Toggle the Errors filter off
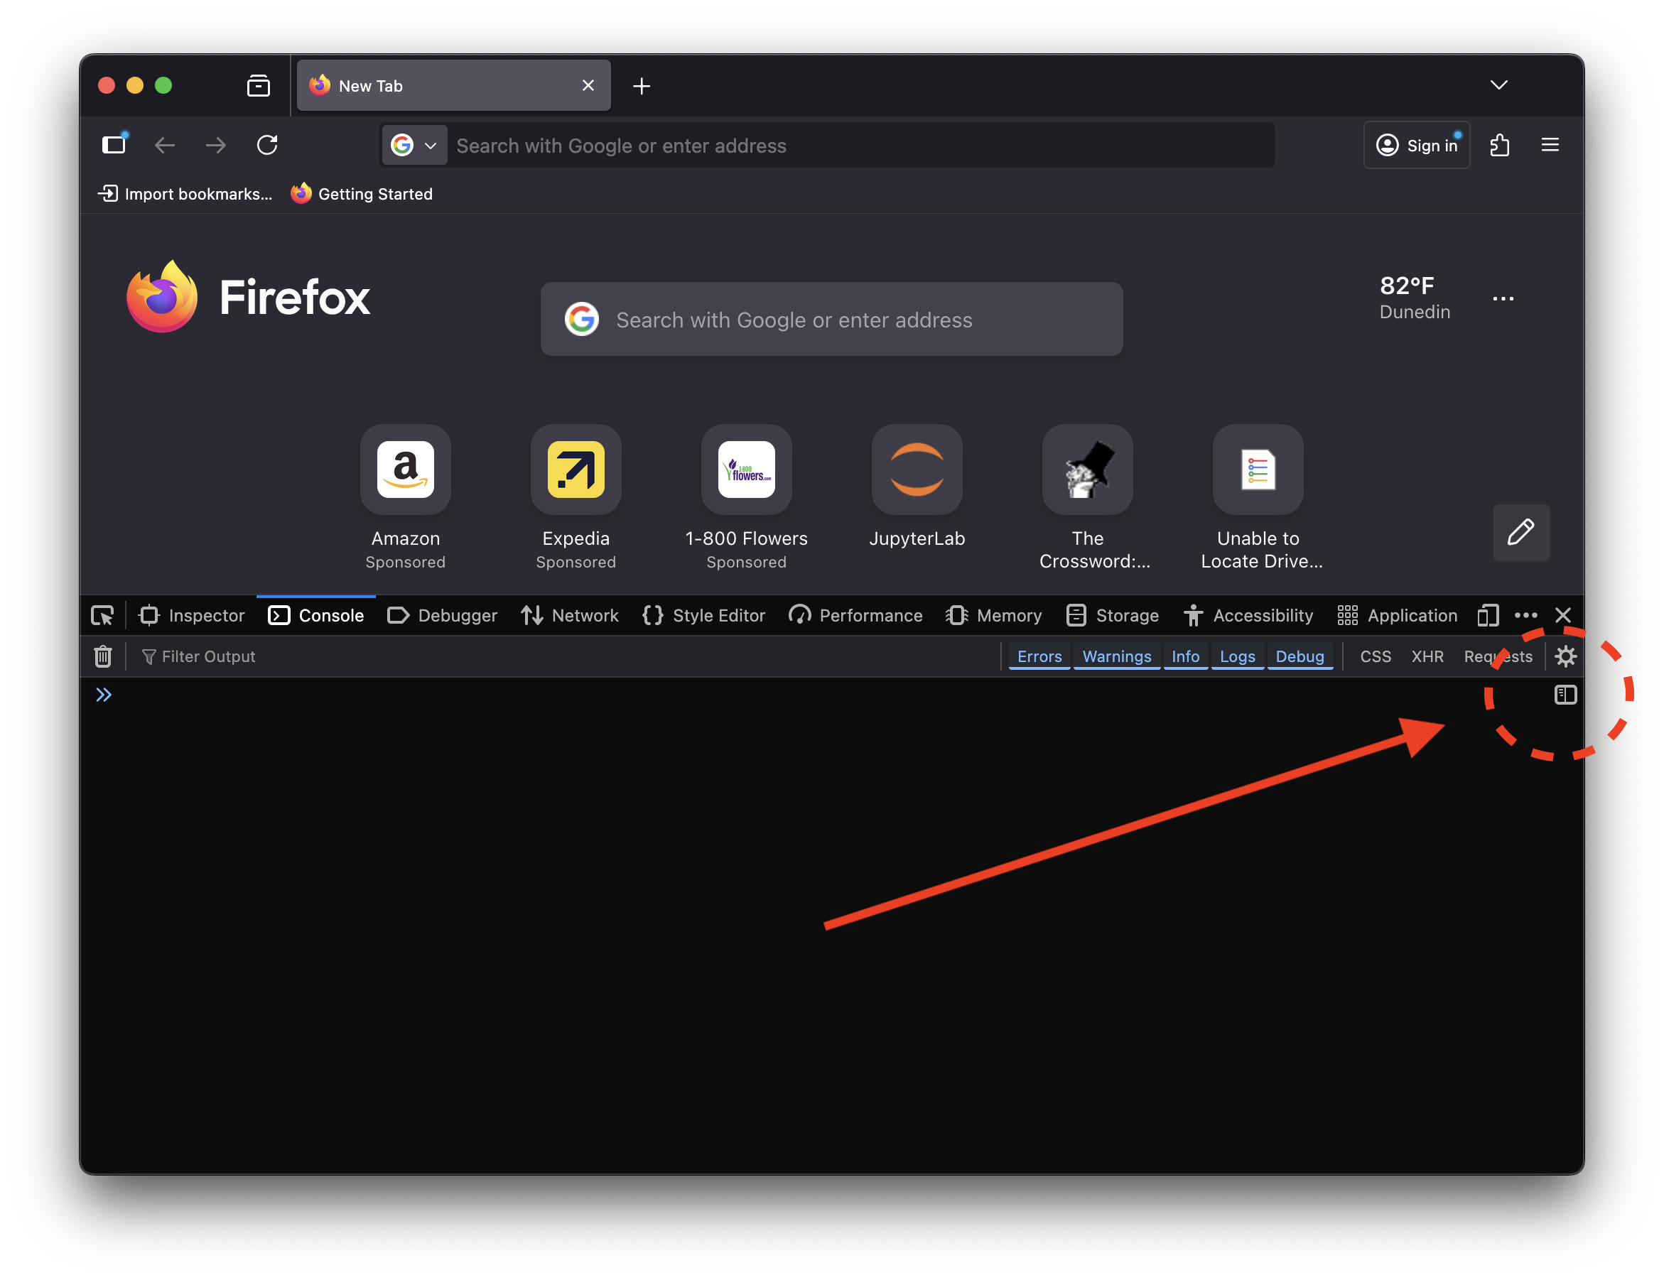This screenshot has height=1280, width=1664. 1039,656
